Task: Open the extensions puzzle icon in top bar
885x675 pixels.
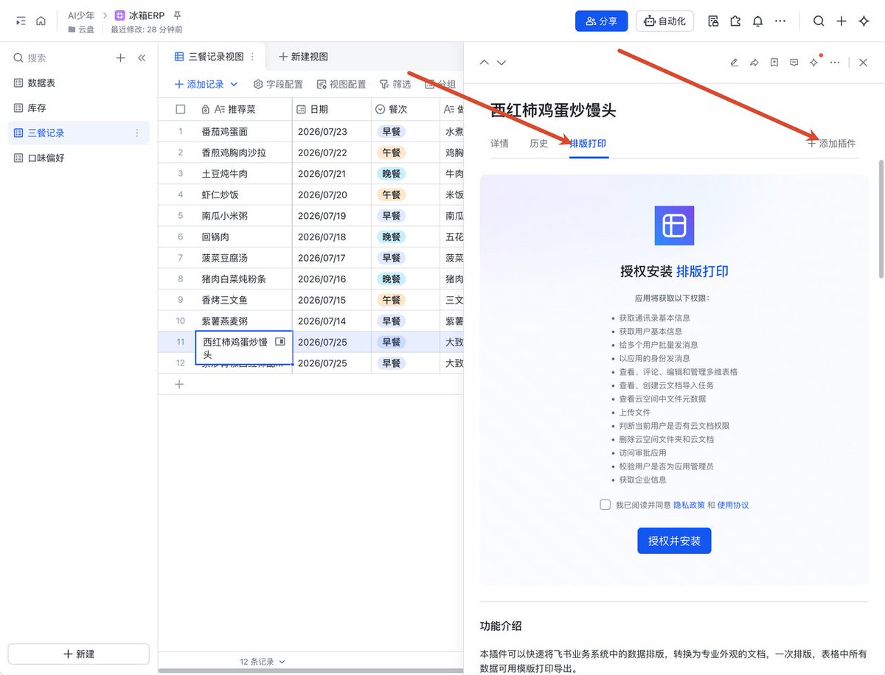Action: coord(735,21)
